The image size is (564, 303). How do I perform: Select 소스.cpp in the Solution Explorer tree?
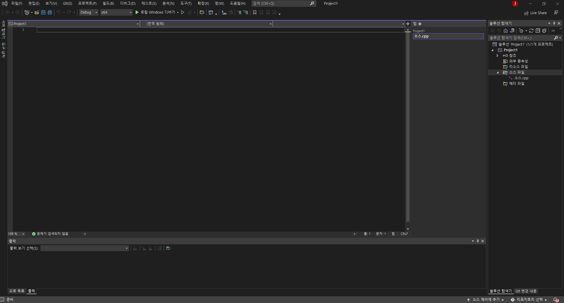(x=521, y=78)
